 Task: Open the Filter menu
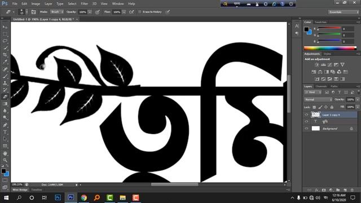(x=84, y=4)
